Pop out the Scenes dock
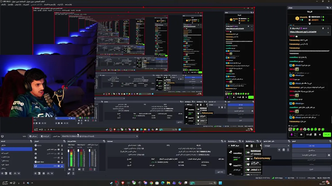332x186 pixels. (31, 141)
